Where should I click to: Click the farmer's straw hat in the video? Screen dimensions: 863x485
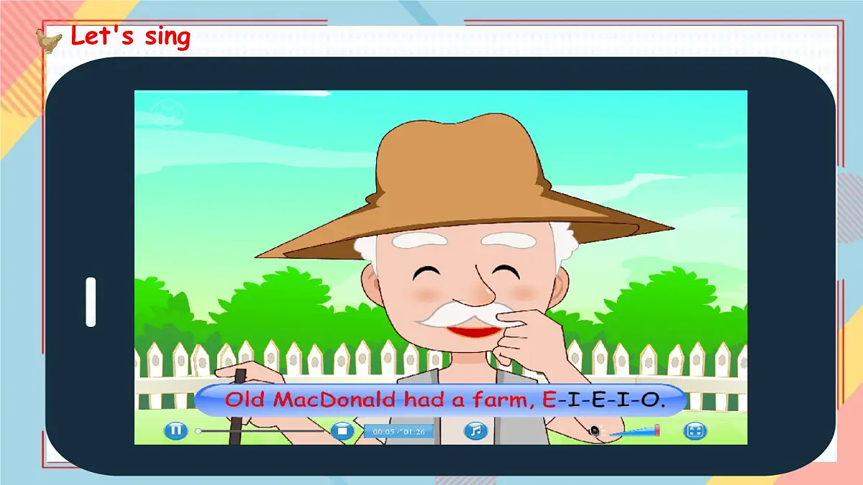[x=464, y=187]
